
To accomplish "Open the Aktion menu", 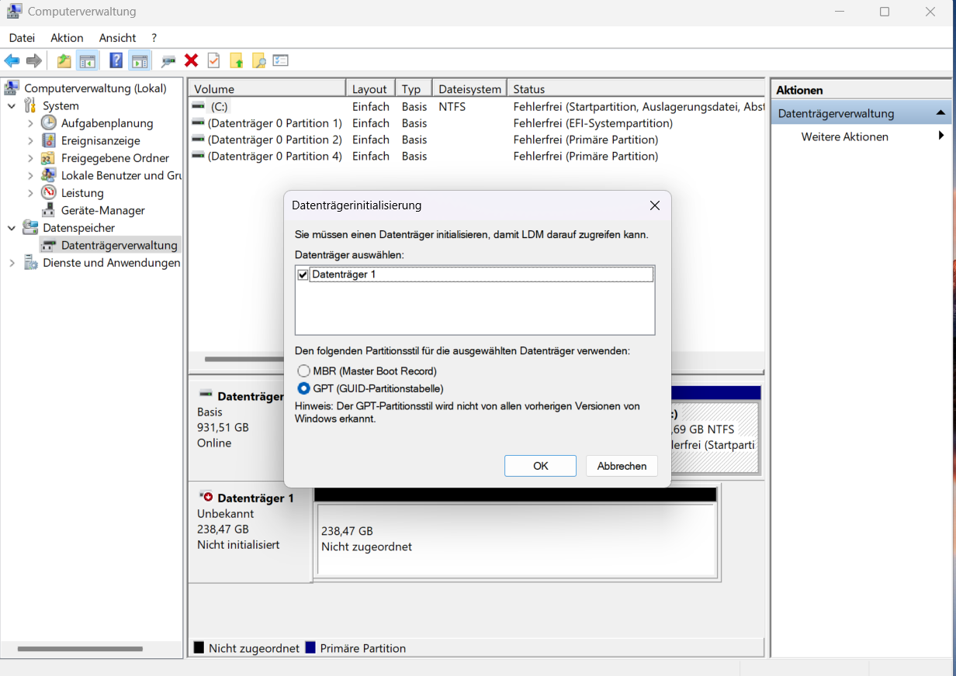I will [67, 37].
